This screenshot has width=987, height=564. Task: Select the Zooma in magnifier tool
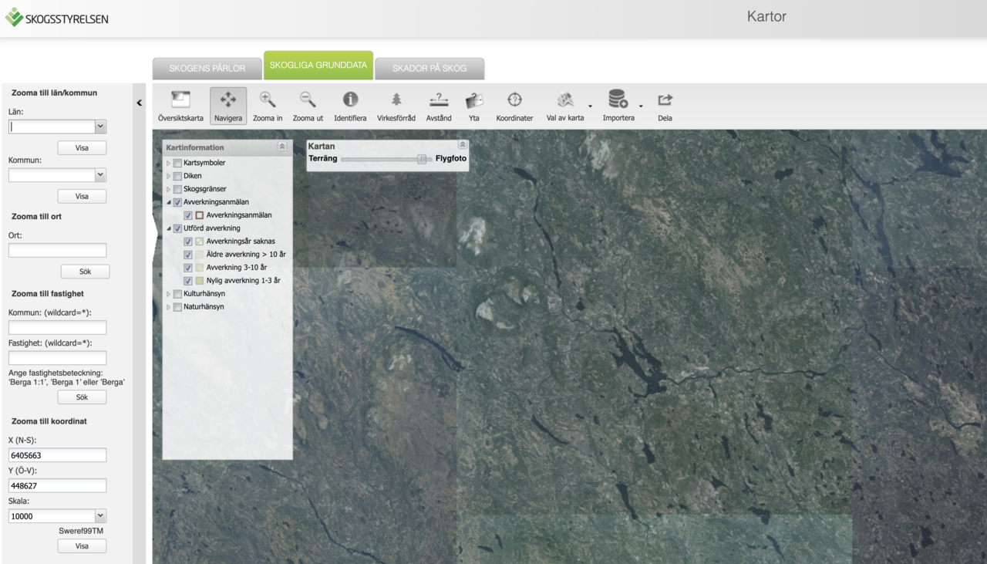268,106
